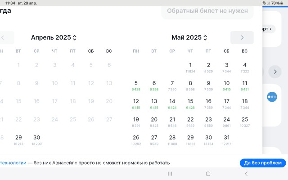Open the 'технологии' link

pyautogui.click(x=13, y=163)
